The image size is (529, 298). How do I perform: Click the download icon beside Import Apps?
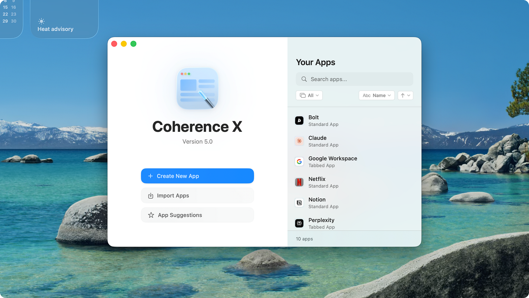point(151,196)
